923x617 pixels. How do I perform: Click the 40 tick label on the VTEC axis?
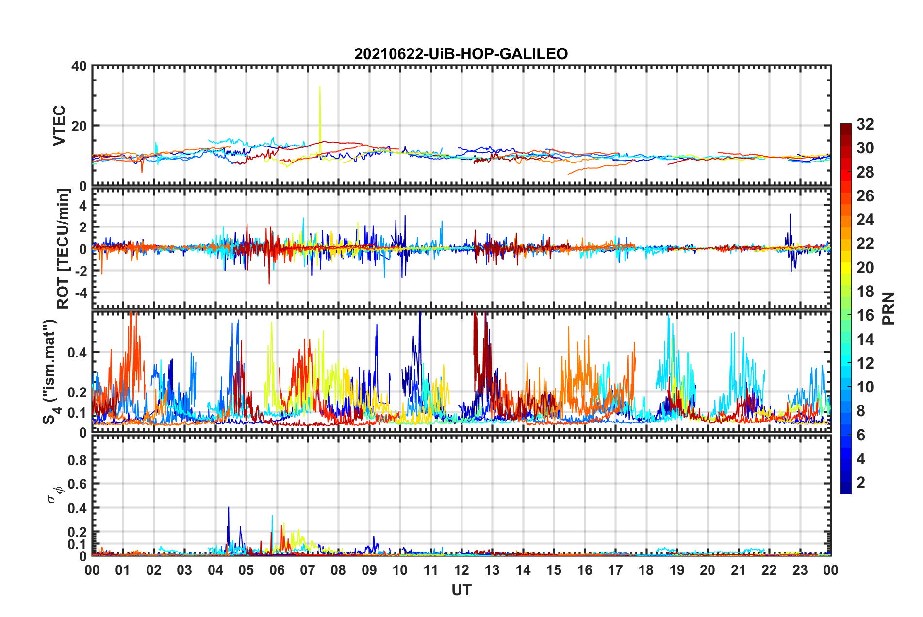tap(79, 66)
